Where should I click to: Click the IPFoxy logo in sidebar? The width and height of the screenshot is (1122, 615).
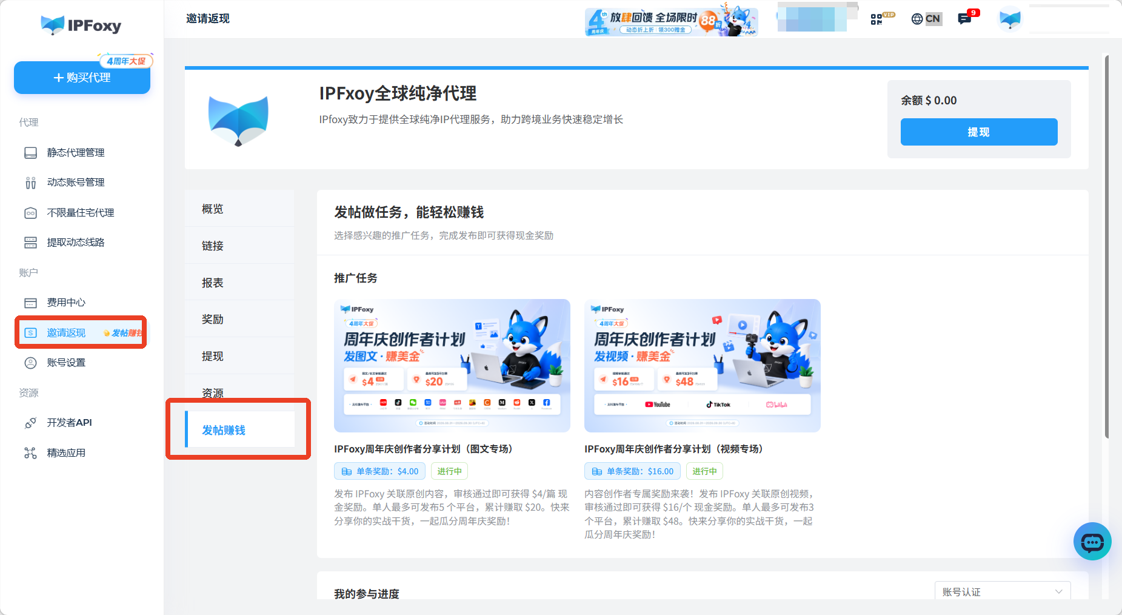click(81, 25)
